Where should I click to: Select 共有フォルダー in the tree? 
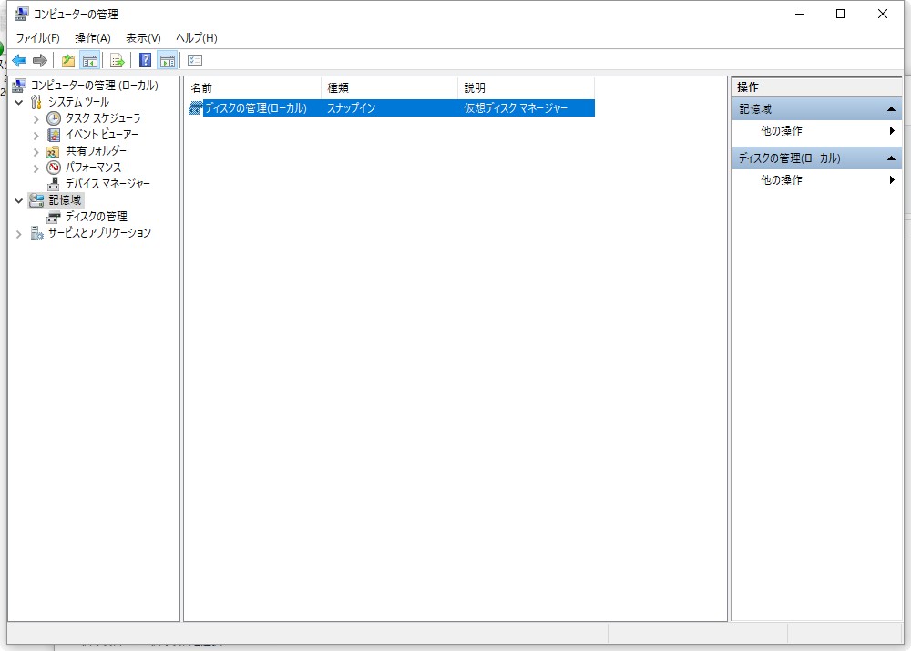[x=96, y=151]
